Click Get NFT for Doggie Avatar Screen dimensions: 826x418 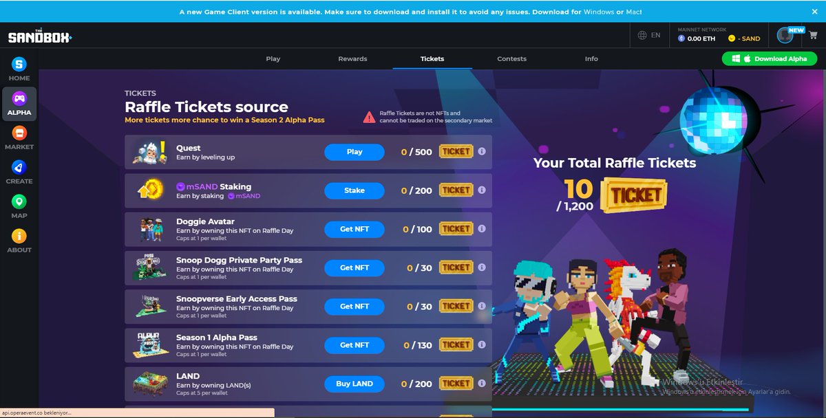(354, 229)
